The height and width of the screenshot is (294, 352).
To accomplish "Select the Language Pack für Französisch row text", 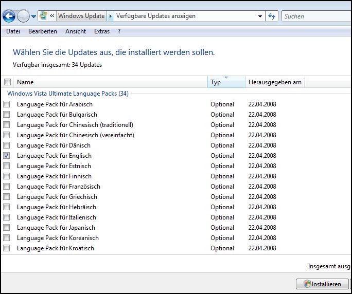I will pyautogui.click(x=59, y=187).
